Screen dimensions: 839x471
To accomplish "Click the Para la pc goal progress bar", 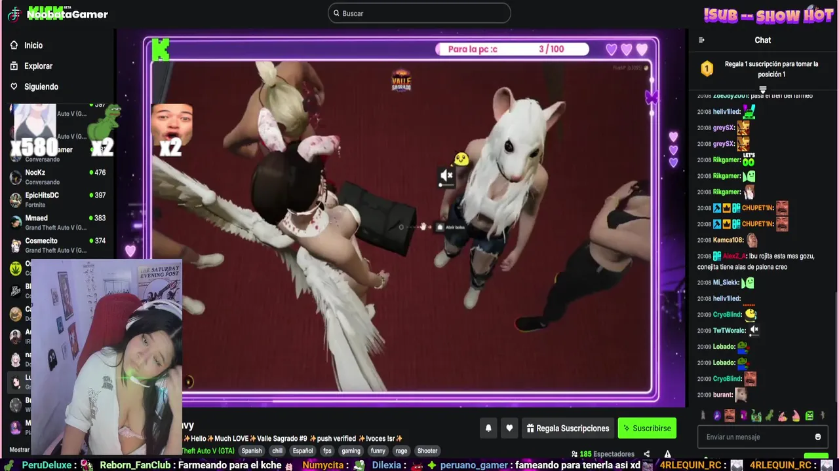I will click(x=513, y=49).
